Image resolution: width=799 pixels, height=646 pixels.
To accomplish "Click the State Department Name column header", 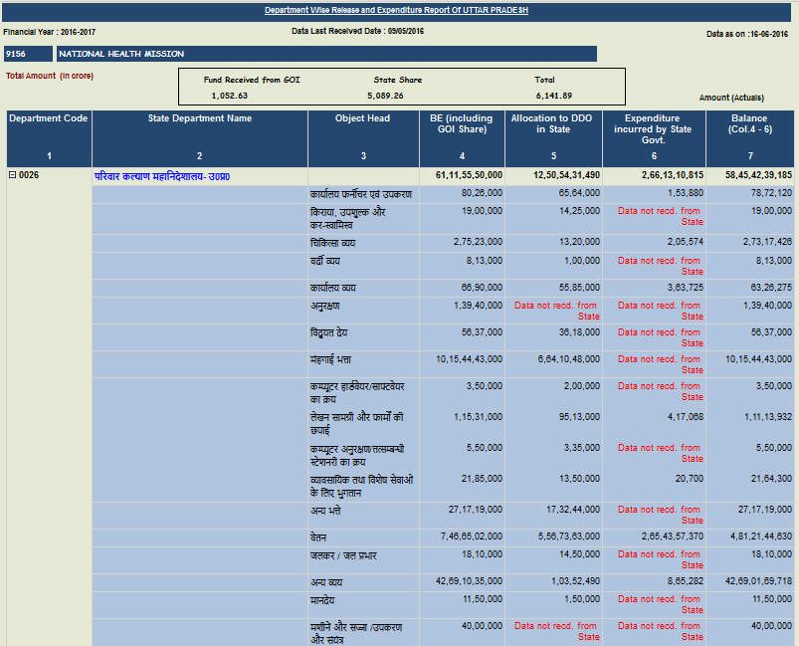I will coord(200,138).
